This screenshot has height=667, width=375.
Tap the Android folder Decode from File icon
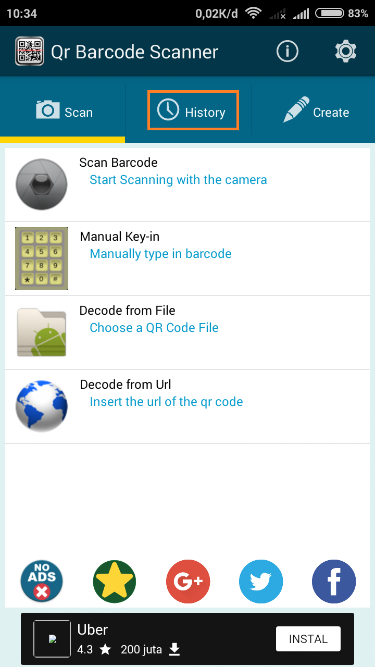[x=42, y=332]
